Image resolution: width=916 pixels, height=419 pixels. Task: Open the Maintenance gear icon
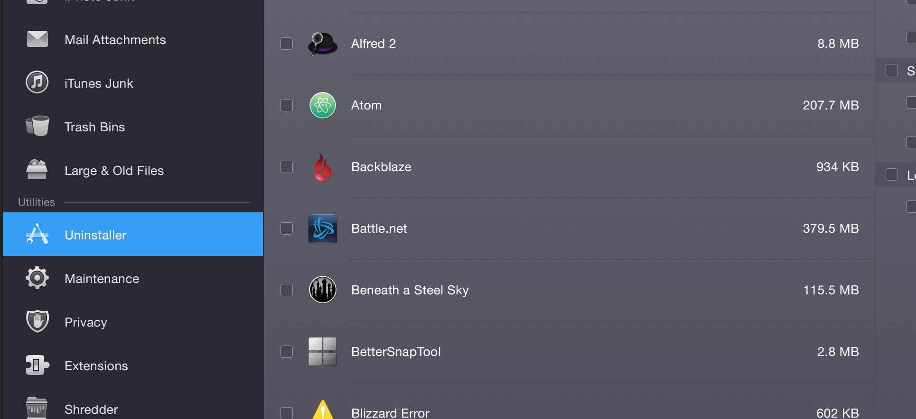[37, 278]
